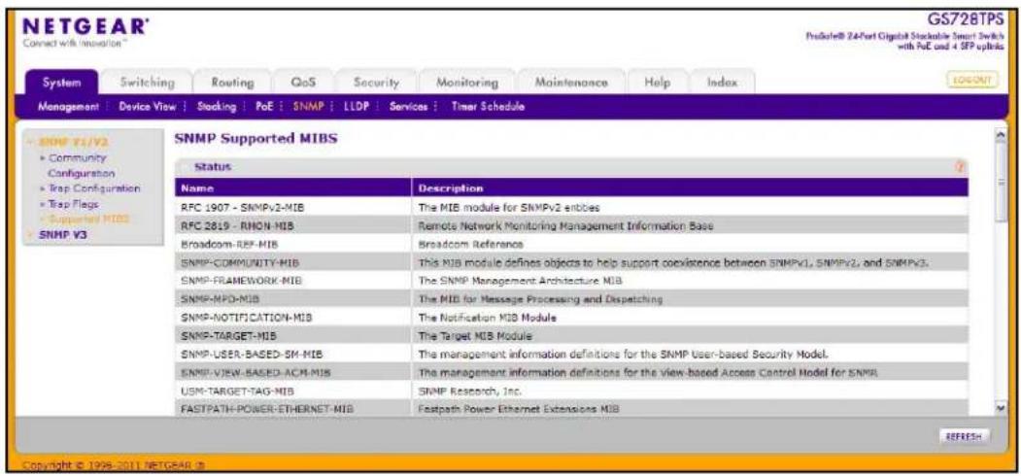This screenshot has height=476, width=1021.
Task: Click description 'The SNMP Management Architecture MIB'
Action: (x=521, y=281)
